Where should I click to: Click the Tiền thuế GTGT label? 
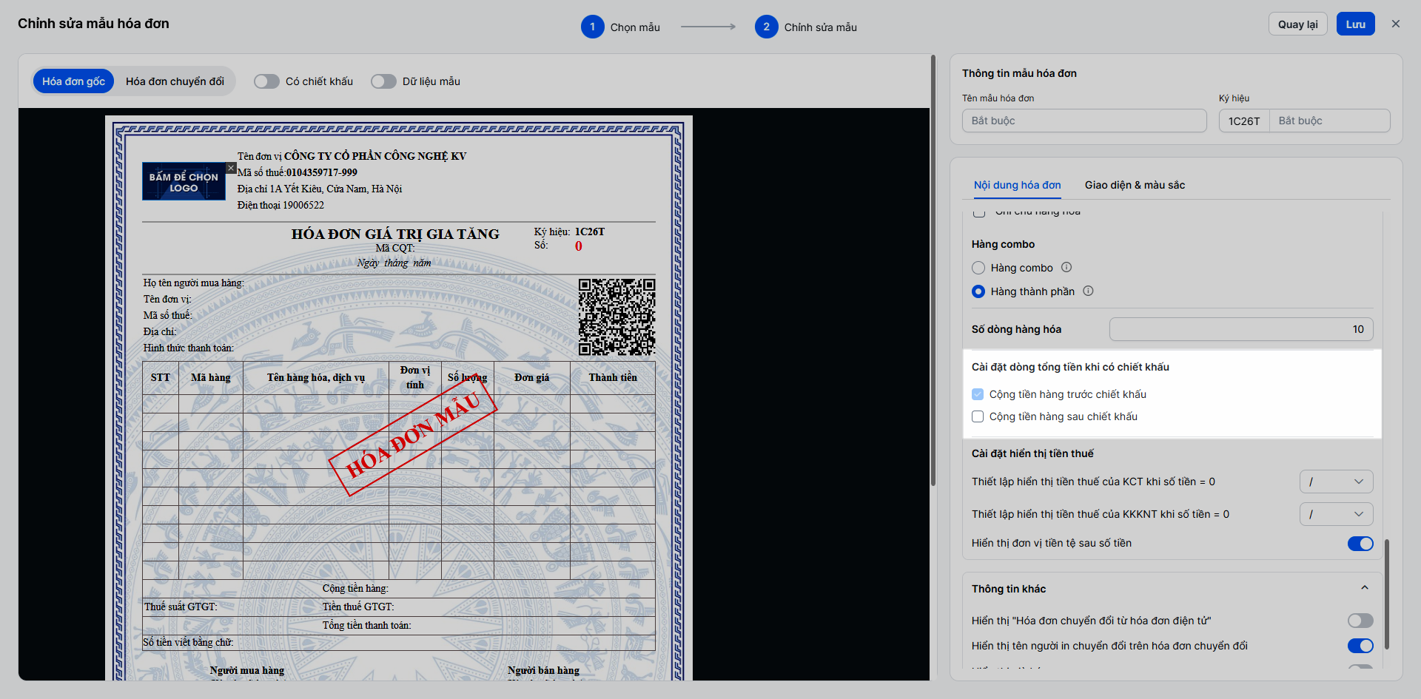[358, 607]
